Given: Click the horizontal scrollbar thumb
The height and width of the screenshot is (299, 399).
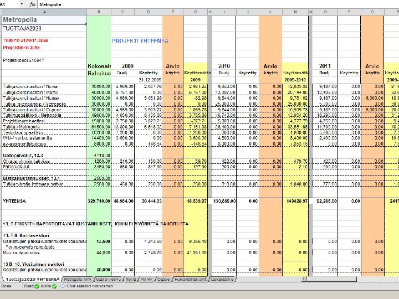Looking at the screenshot, I should point(331,279).
